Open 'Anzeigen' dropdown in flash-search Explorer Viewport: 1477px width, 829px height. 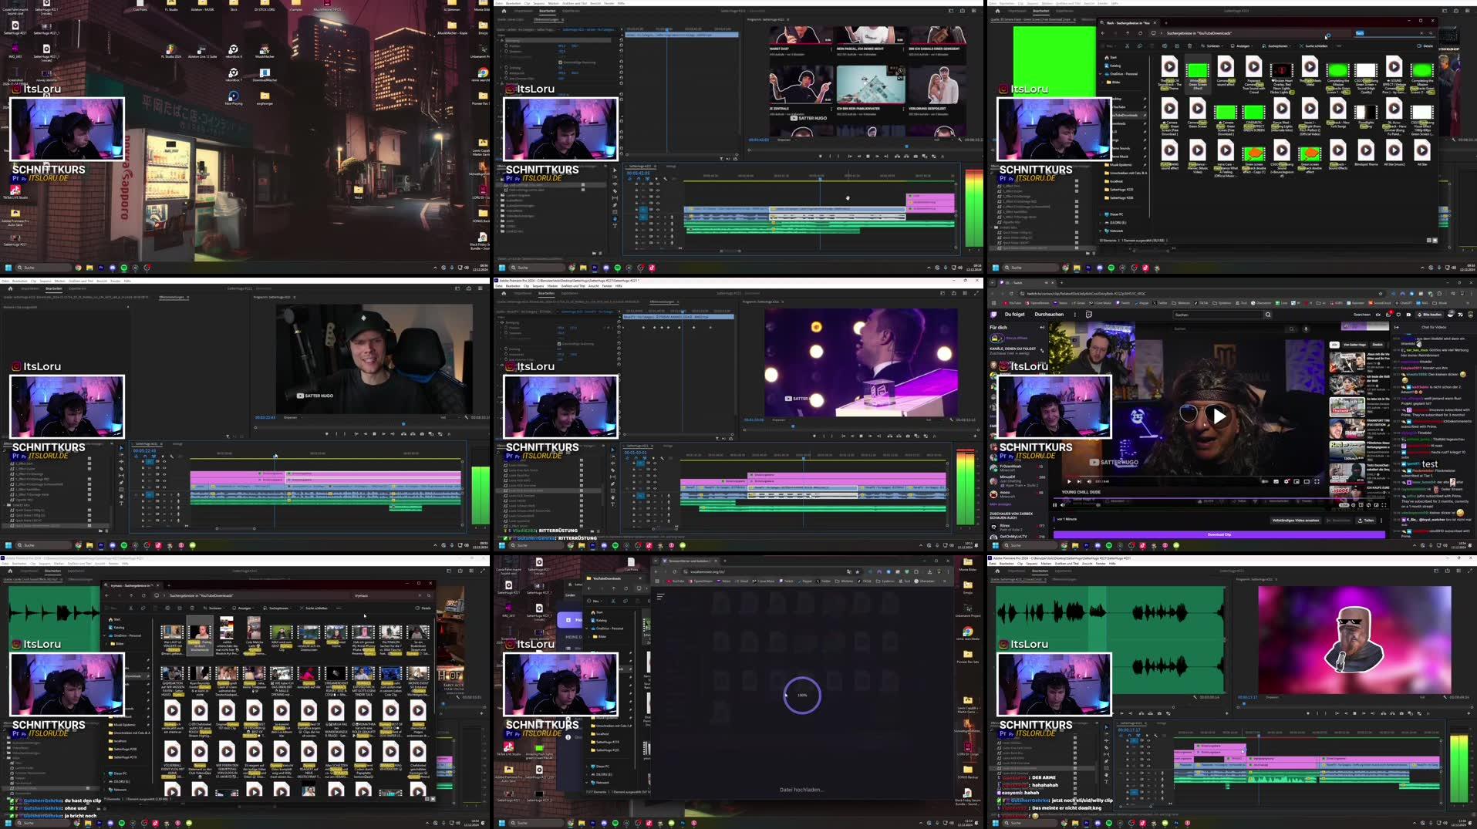(1242, 46)
